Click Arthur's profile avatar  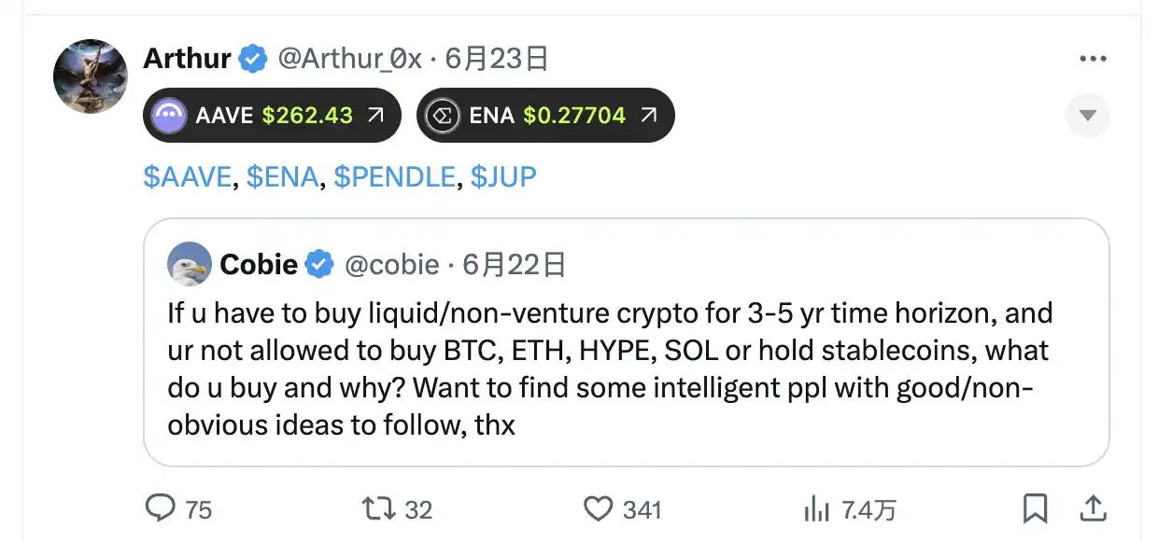90,76
